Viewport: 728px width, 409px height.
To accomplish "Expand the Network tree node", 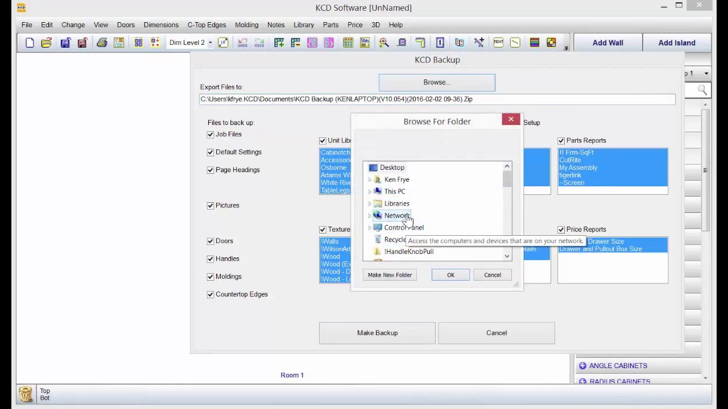I will tap(370, 215).
